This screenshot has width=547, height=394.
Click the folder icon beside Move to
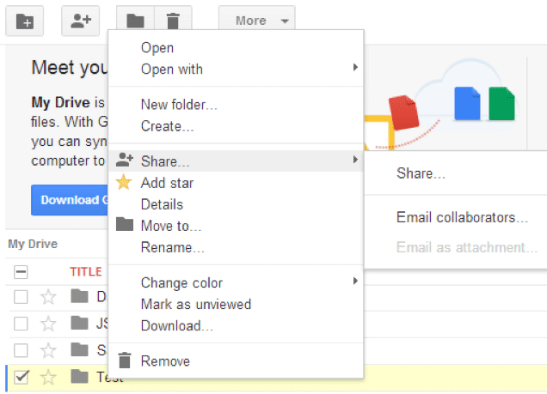coord(125,225)
